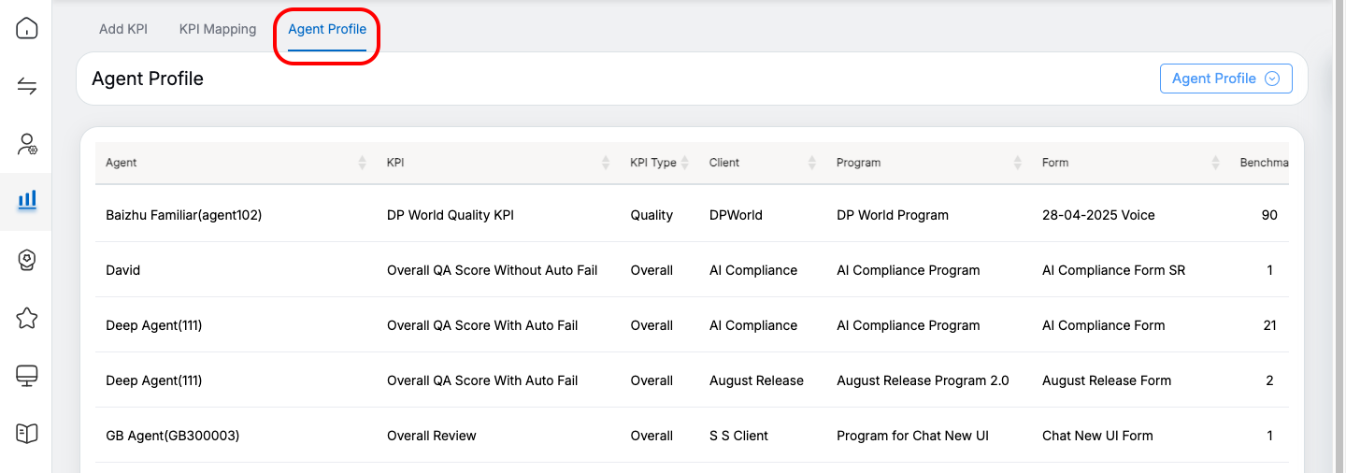
Task: Click the swap arrows sidebar icon
Action: 27,87
